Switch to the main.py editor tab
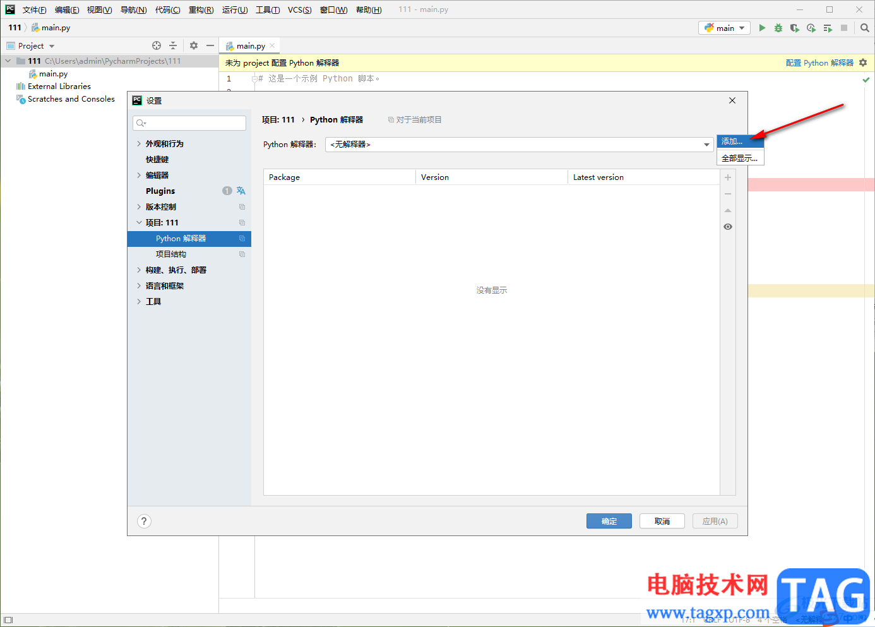The width and height of the screenshot is (875, 627). tap(250, 45)
